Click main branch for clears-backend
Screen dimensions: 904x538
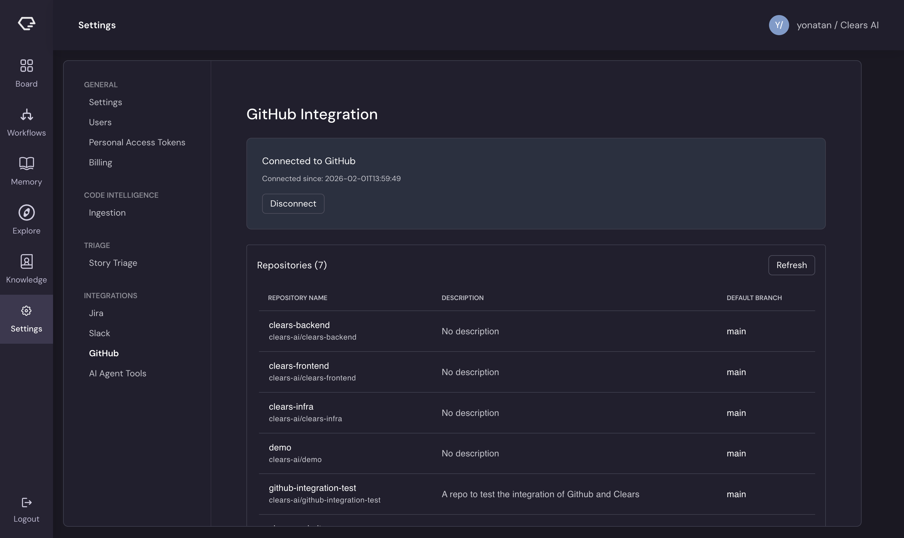(x=736, y=331)
